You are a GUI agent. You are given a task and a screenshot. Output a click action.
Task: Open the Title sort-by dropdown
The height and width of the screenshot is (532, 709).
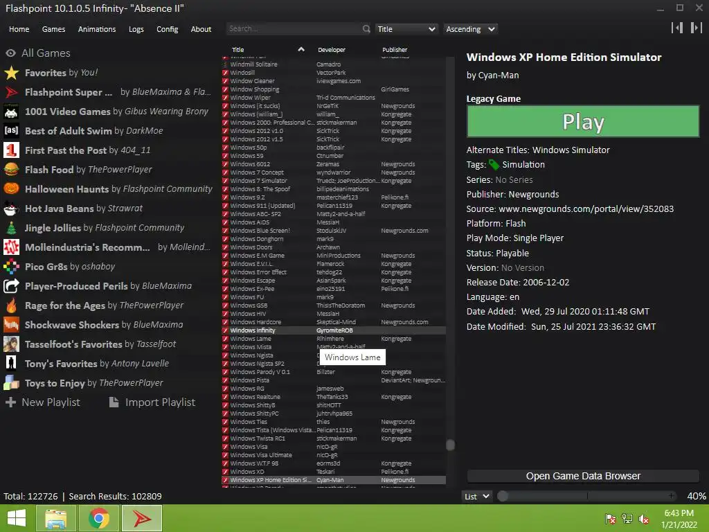406,29
